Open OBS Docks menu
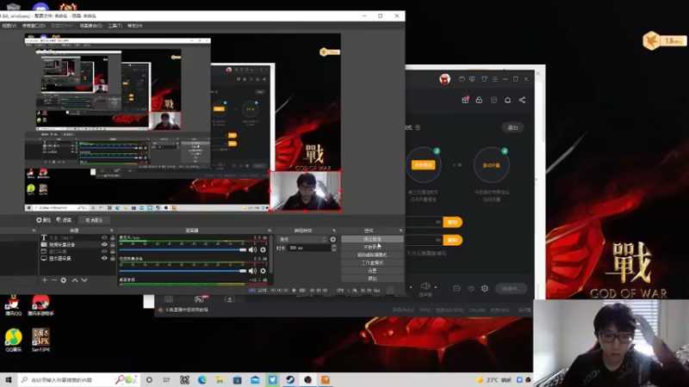The width and height of the screenshot is (689, 387). 34,26
